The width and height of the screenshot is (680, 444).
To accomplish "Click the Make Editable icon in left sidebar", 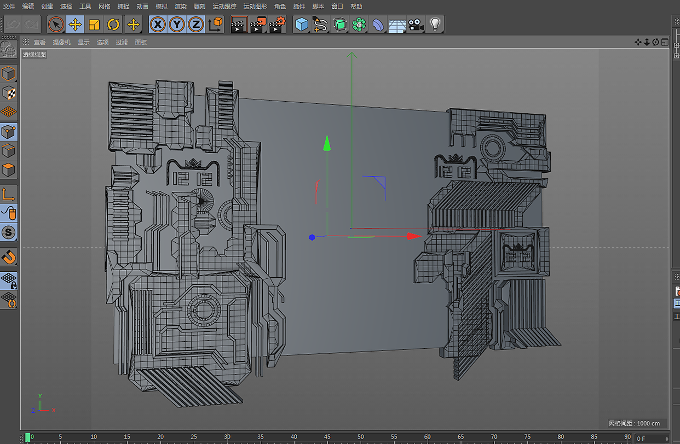I will (x=8, y=49).
